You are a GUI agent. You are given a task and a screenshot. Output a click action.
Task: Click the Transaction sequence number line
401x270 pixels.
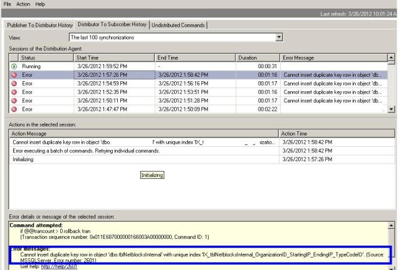pos(115,237)
